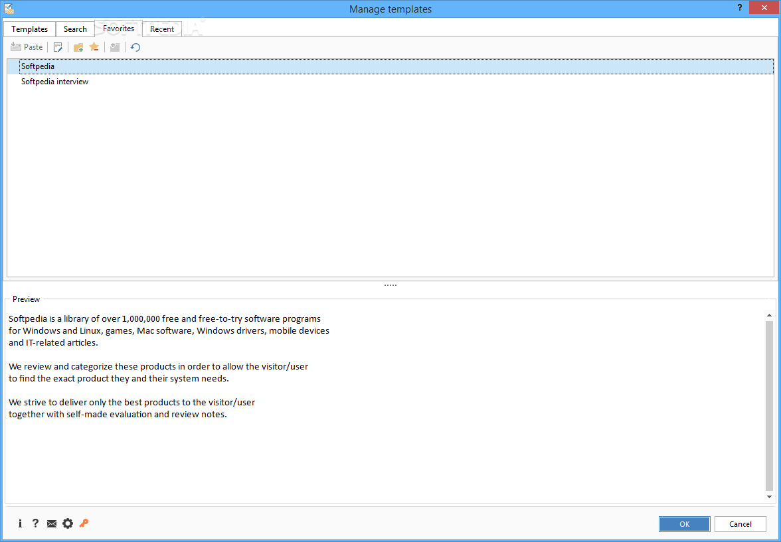Click the question mark help icon at bottom
The width and height of the screenshot is (781, 542).
pos(35,523)
